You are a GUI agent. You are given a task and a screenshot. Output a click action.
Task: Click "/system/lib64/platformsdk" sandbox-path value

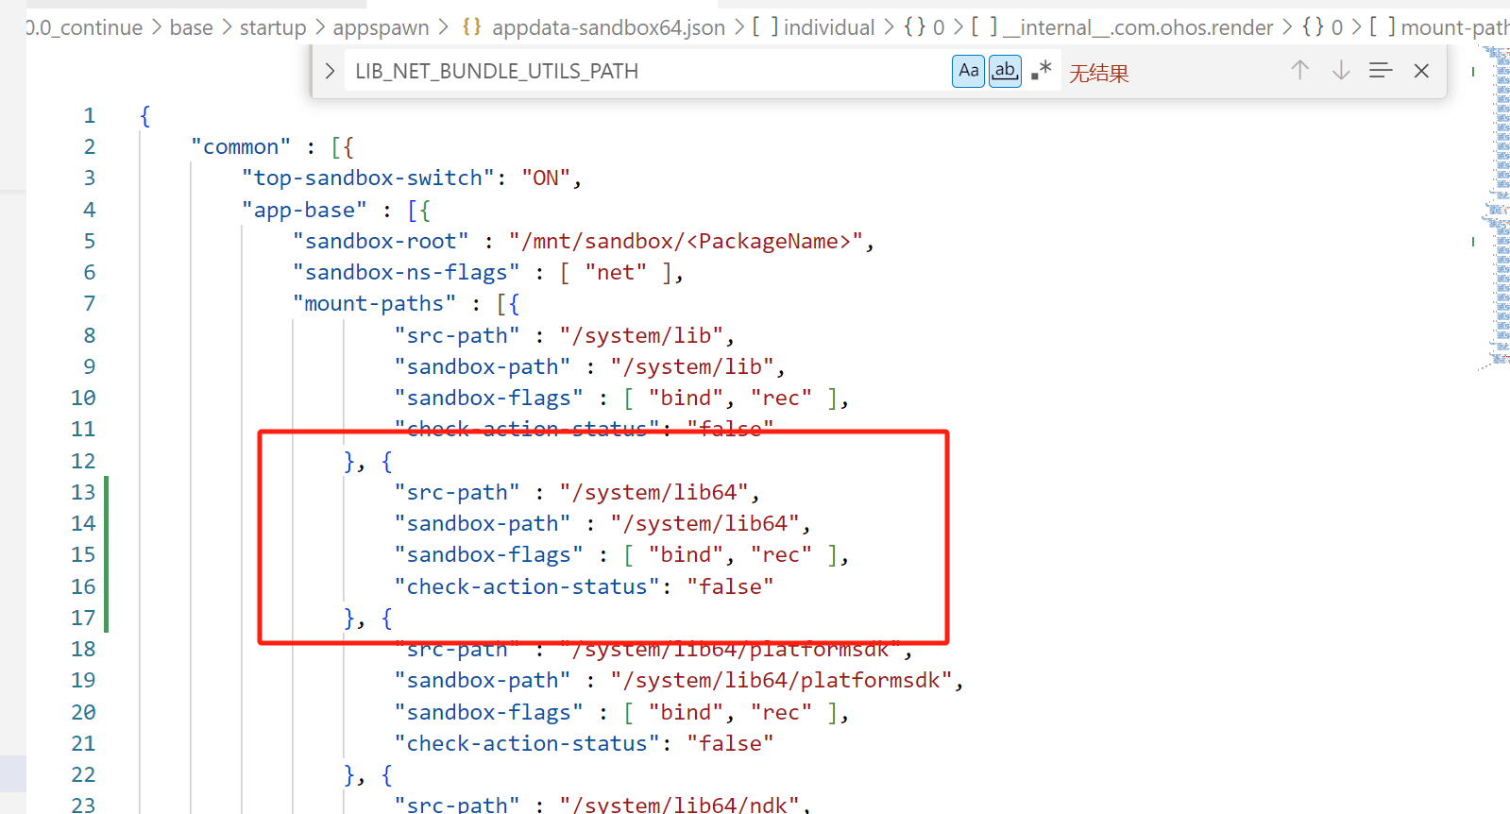point(782,680)
